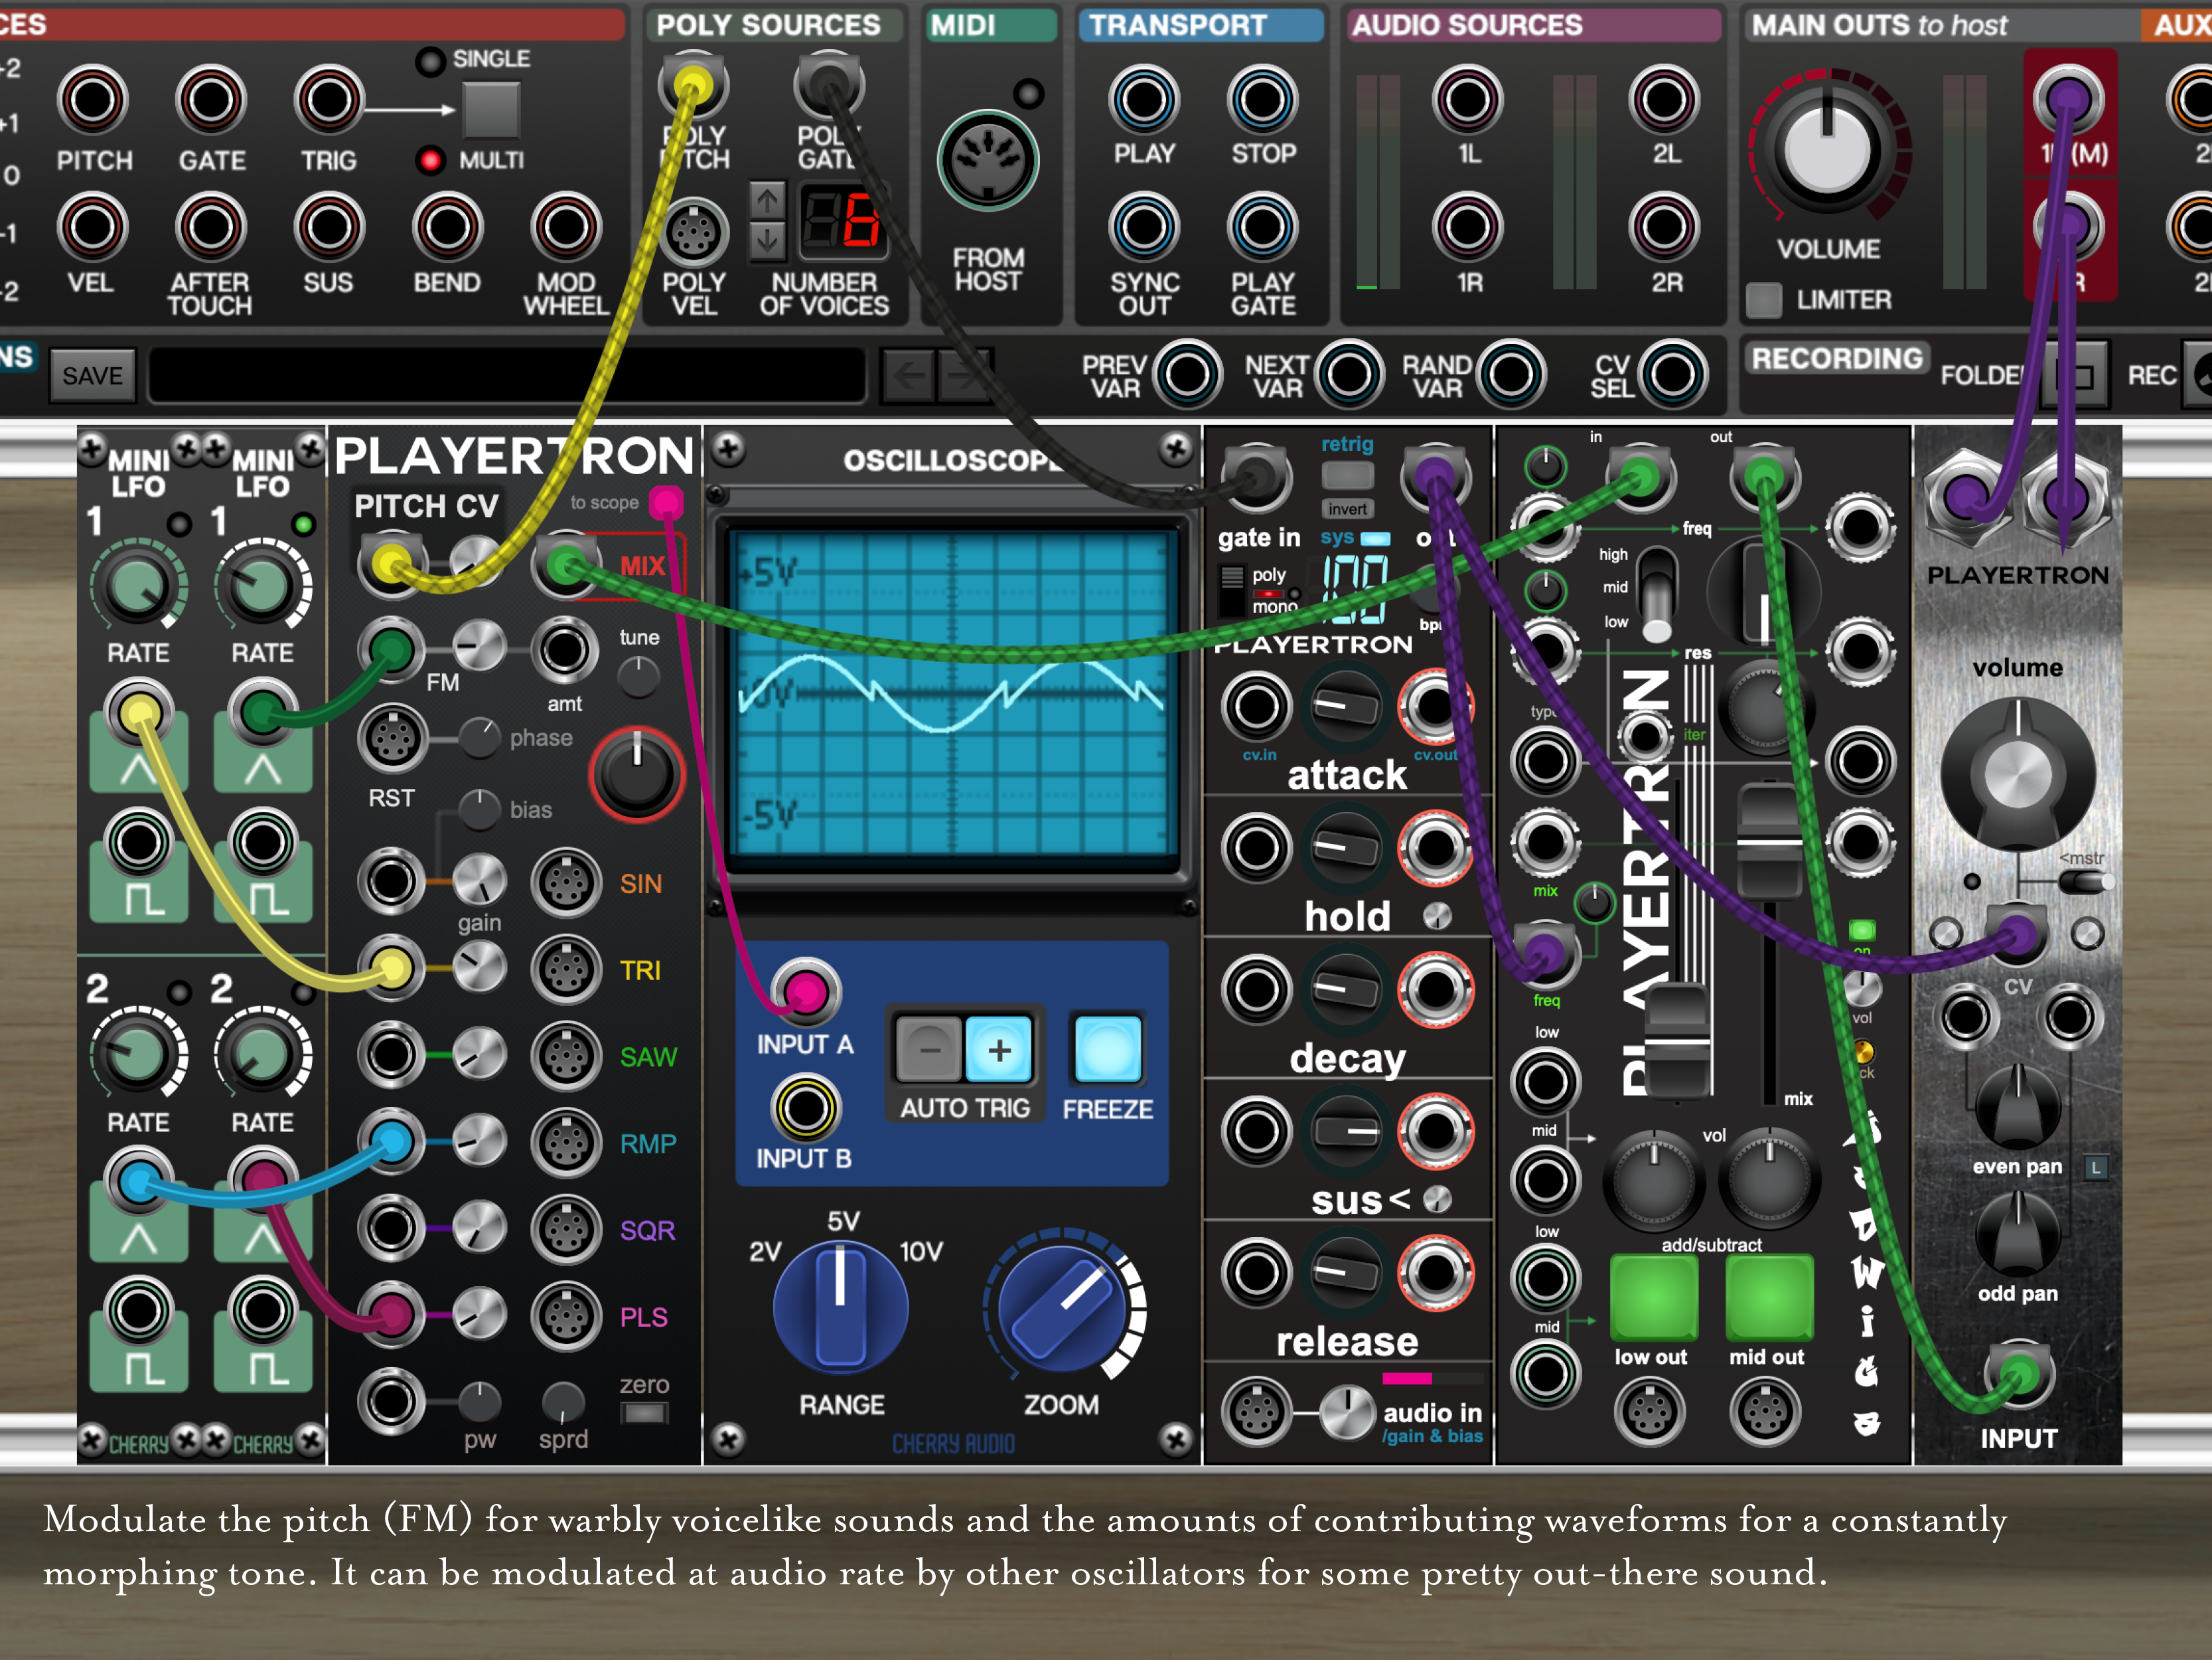Toggle the LIMITER switch in Main Outs

point(1764,299)
